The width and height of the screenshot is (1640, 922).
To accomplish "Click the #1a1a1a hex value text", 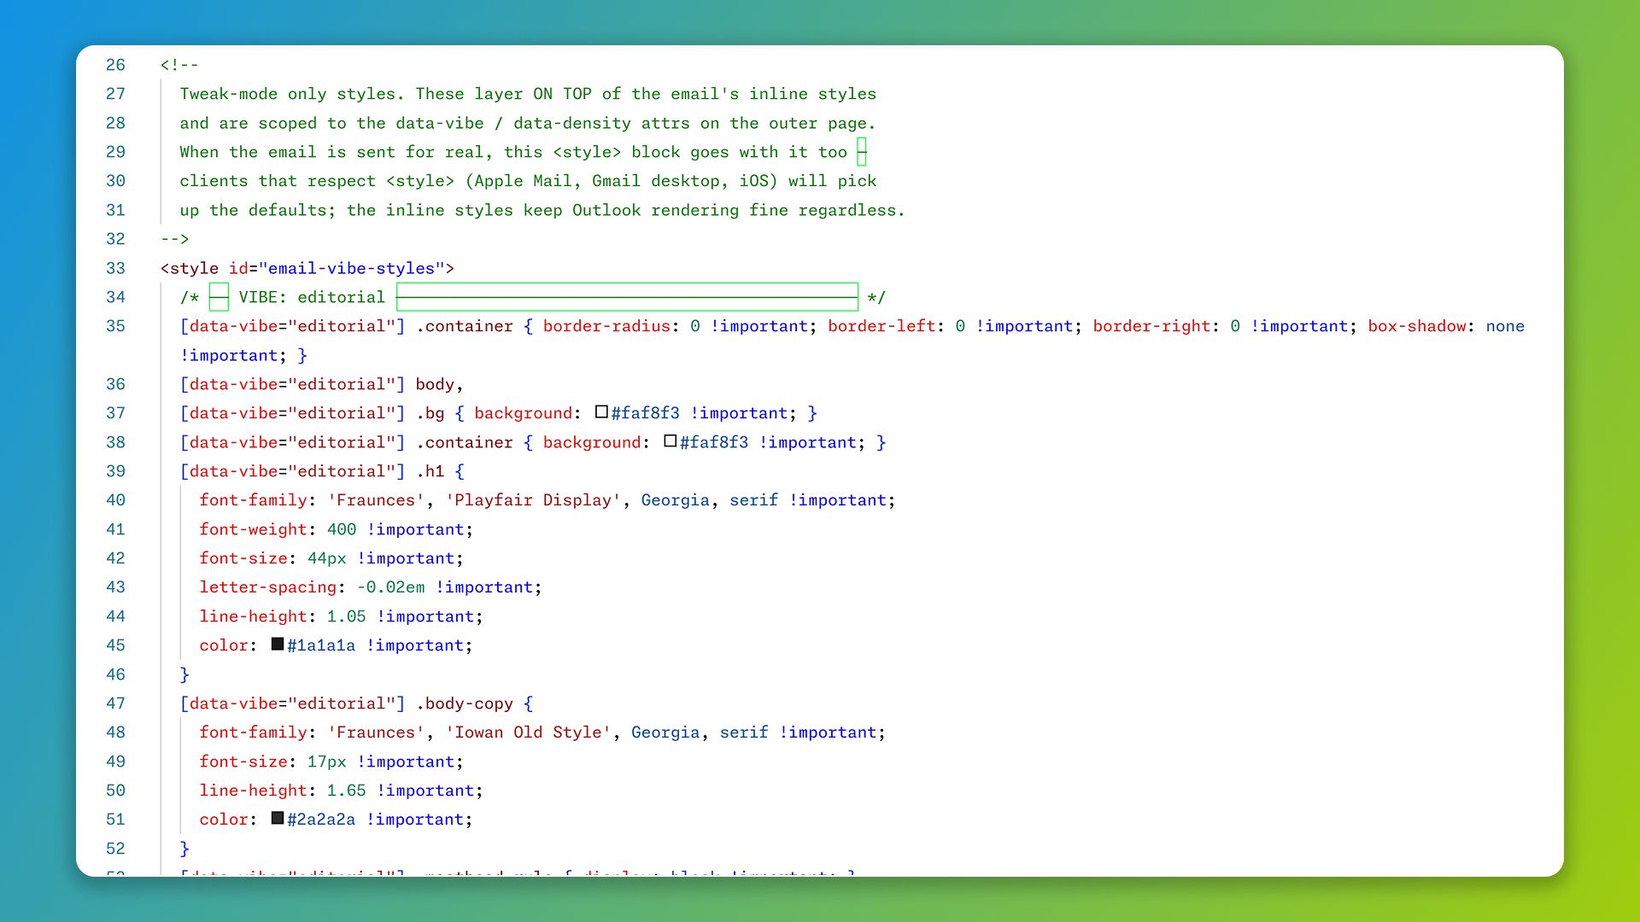I will (321, 645).
